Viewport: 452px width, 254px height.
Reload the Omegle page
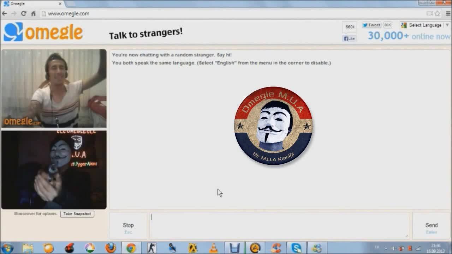pos(24,13)
